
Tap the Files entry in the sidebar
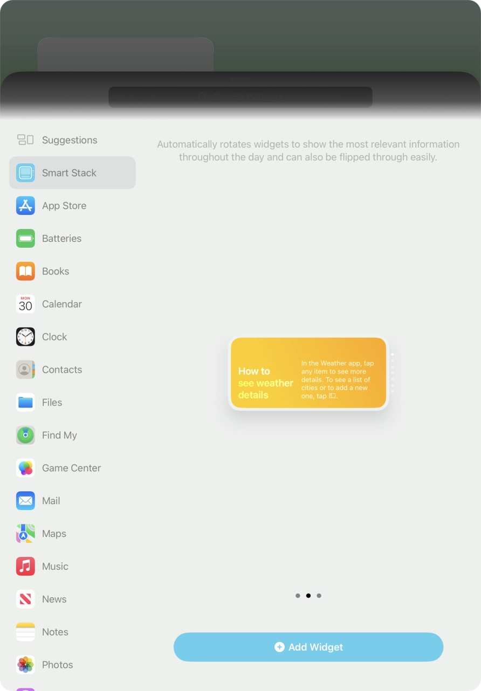tap(52, 402)
